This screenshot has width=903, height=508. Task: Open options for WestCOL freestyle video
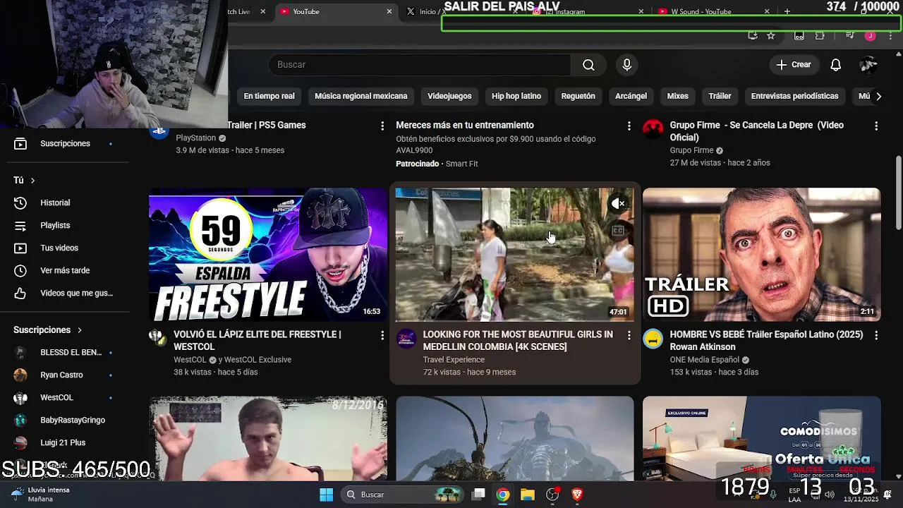382,335
